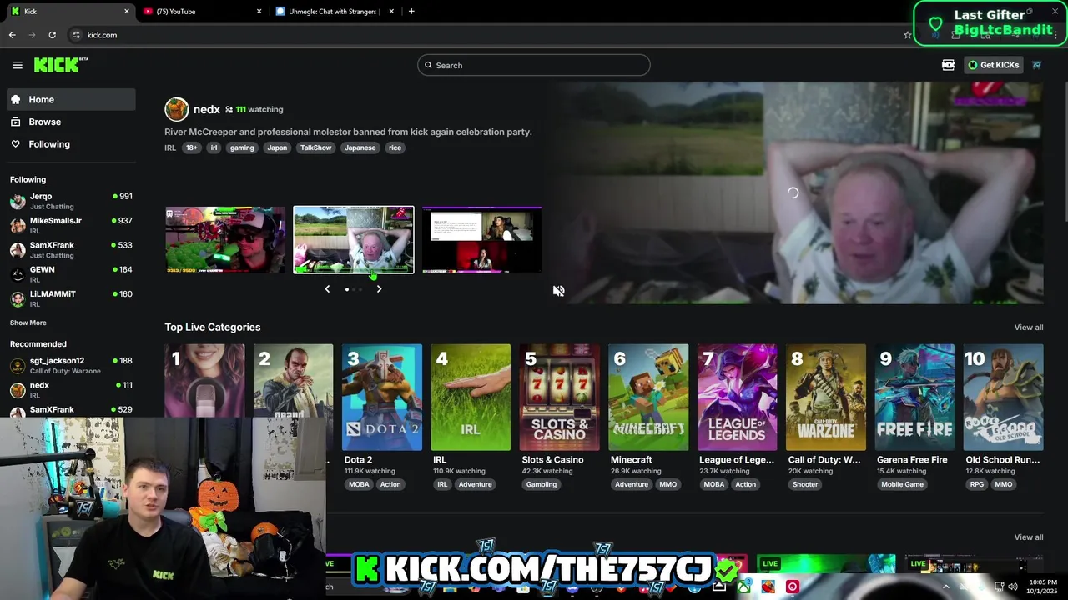1068x600 pixels.
Task: Click the 18+ tag on featured stream
Action: (192, 147)
